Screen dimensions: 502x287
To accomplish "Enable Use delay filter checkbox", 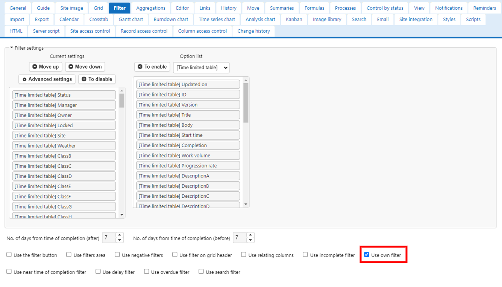I will (x=98, y=272).
